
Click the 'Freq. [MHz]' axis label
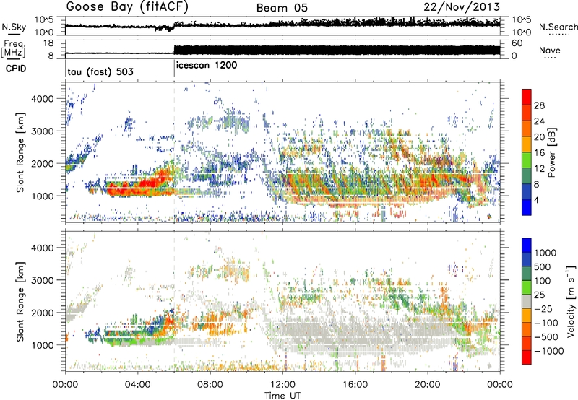[x=14, y=48]
